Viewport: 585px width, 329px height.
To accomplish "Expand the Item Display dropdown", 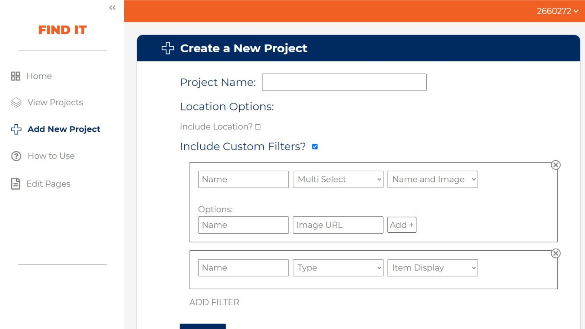I will pos(433,268).
